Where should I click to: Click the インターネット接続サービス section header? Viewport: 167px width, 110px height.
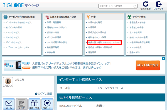tap(111, 80)
